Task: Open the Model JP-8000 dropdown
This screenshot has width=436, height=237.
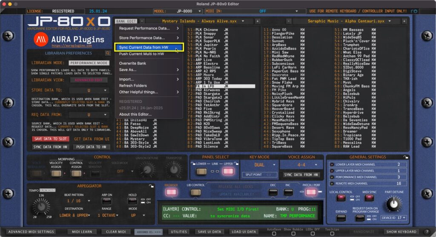Action: pos(178,11)
